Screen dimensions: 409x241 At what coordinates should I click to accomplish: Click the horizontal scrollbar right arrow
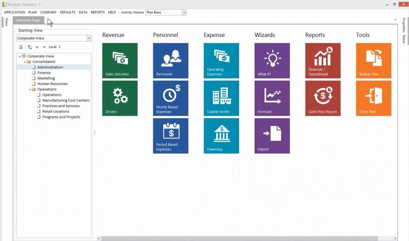[395, 239]
